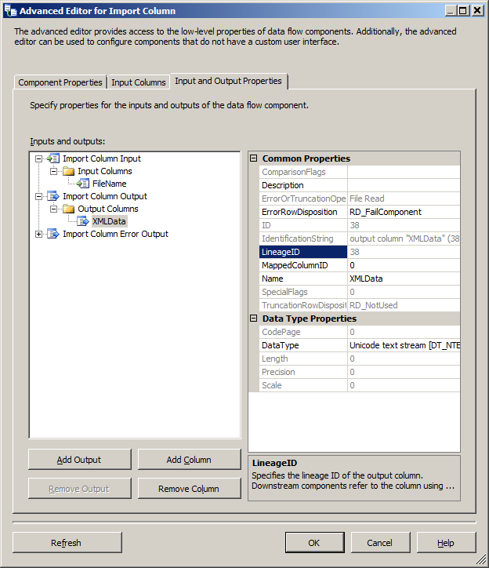Screen dimensions: 489x568
Task: Click the Advanced Editor title bar icon
Action: (x=10, y=10)
